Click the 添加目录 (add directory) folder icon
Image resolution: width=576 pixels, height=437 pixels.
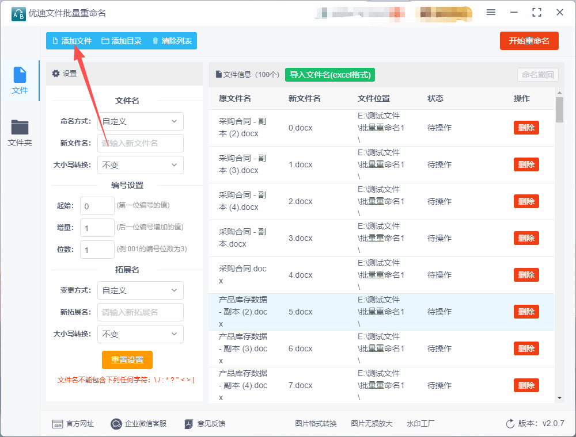click(x=105, y=41)
